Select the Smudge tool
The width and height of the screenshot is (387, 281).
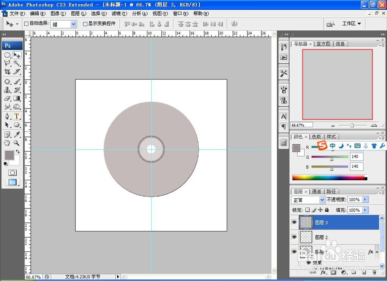tap(7, 107)
